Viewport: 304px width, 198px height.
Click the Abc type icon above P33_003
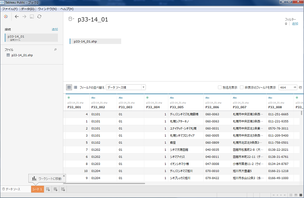pos(121,98)
